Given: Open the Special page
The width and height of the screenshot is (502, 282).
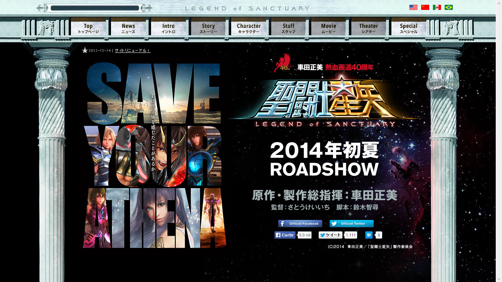Looking at the screenshot, I should [409, 28].
